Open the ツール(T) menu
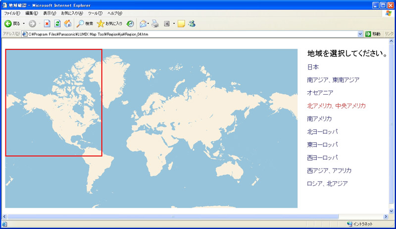 pyautogui.click(x=95, y=13)
